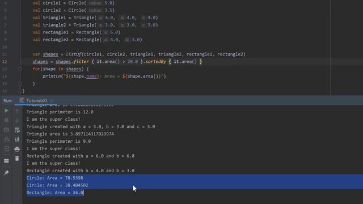
Task: Click 'rectangle2 = Rectangle' code line
Action: (87, 40)
